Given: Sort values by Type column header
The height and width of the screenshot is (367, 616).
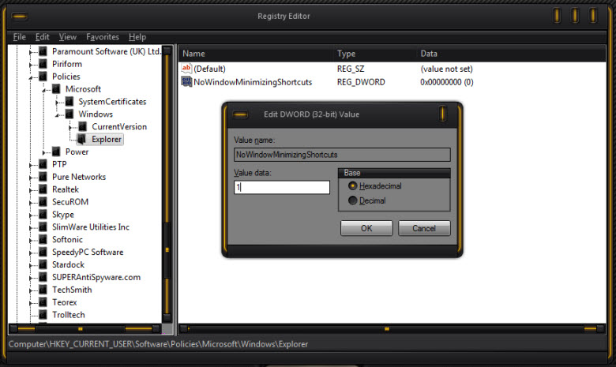Looking at the screenshot, I should [374, 54].
